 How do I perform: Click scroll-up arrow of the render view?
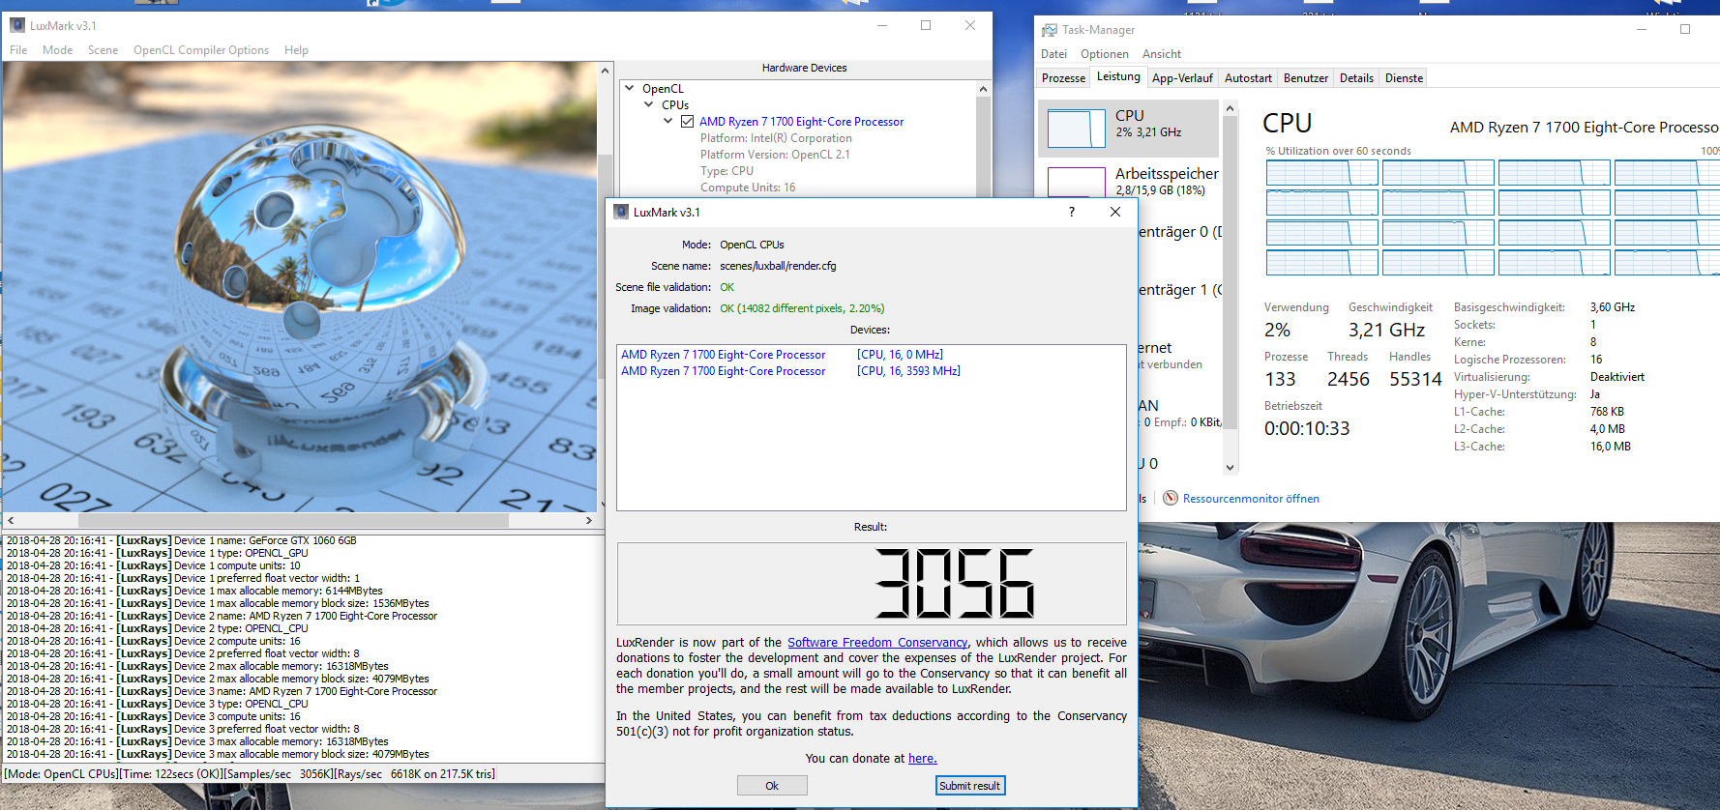pos(606,71)
